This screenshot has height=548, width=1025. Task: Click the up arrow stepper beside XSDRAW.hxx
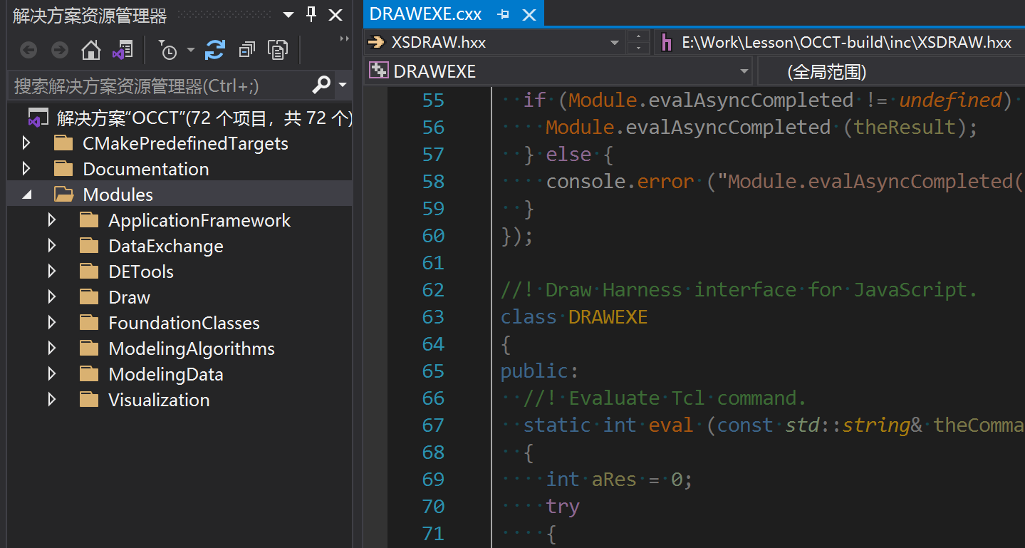(638, 36)
